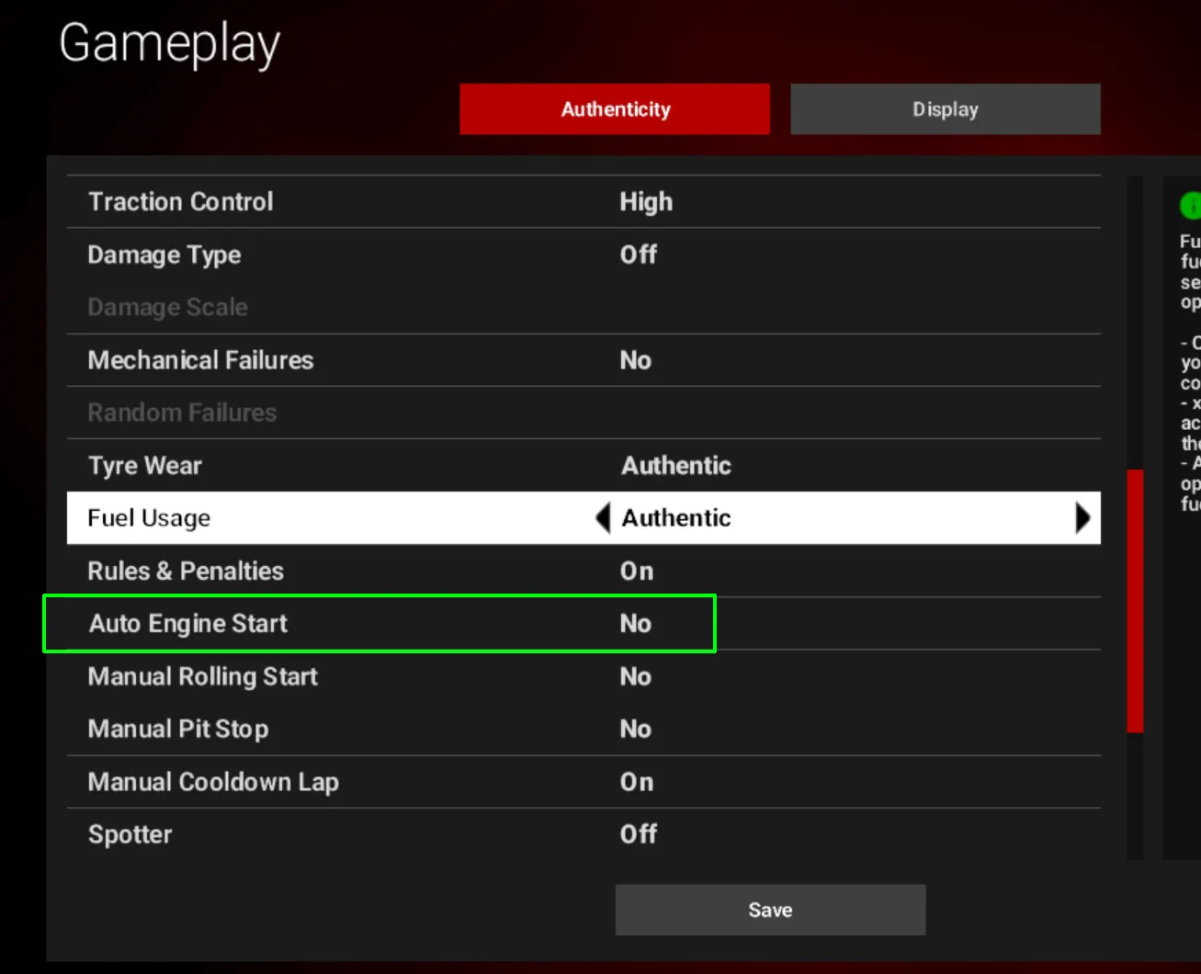Screen dimensions: 1201x974
Task: Click the No value for Manual Rolling Start
Action: click(x=636, y=676)
